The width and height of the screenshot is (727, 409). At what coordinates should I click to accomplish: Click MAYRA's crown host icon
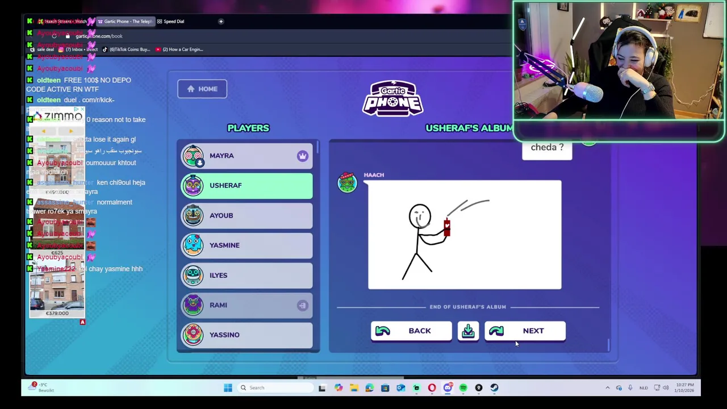pos(302,156)
